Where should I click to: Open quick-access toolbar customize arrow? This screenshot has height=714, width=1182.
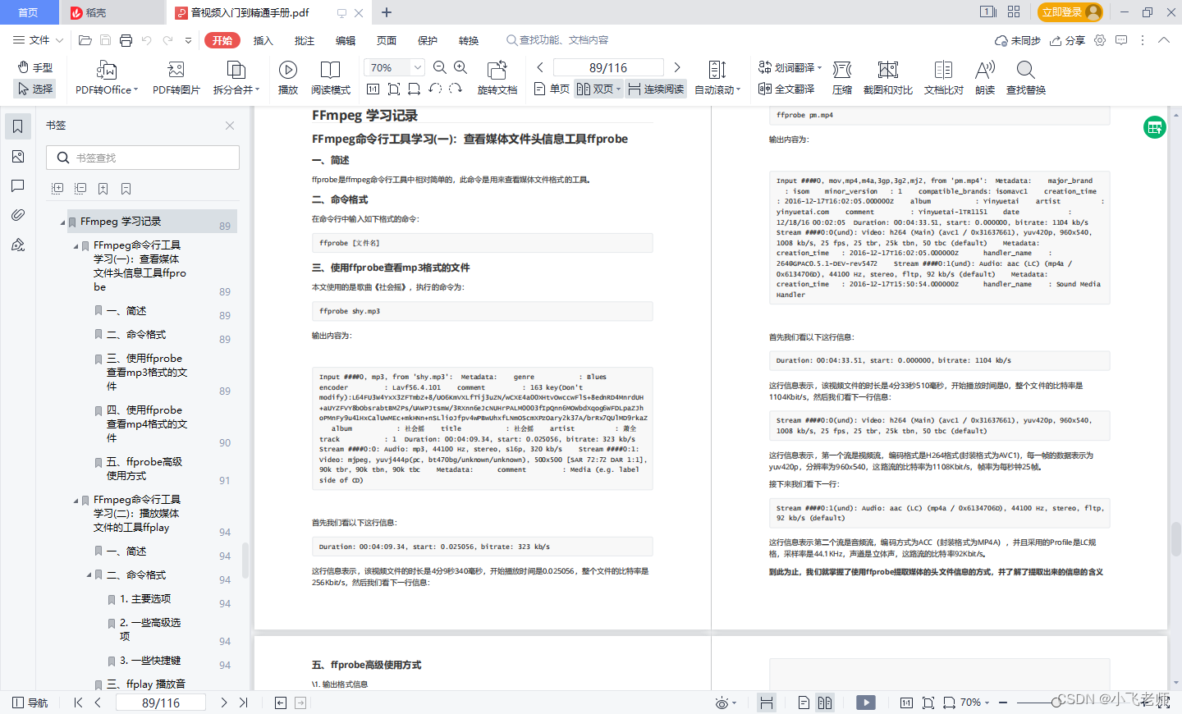coord(189,40)
